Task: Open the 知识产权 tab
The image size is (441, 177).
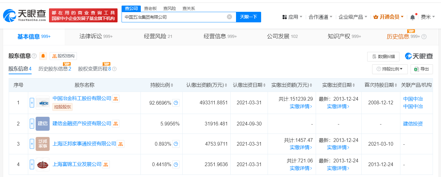Action: (x=344, y=37)
